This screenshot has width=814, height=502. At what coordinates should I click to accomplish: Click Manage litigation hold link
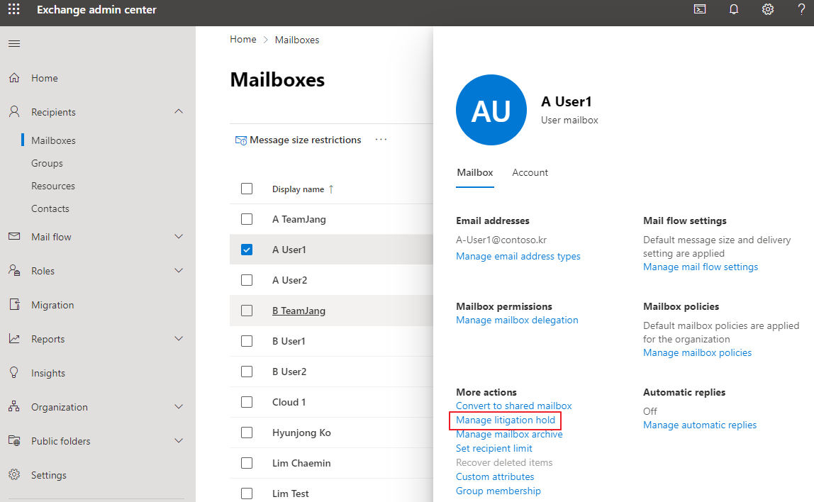(506, 420)
